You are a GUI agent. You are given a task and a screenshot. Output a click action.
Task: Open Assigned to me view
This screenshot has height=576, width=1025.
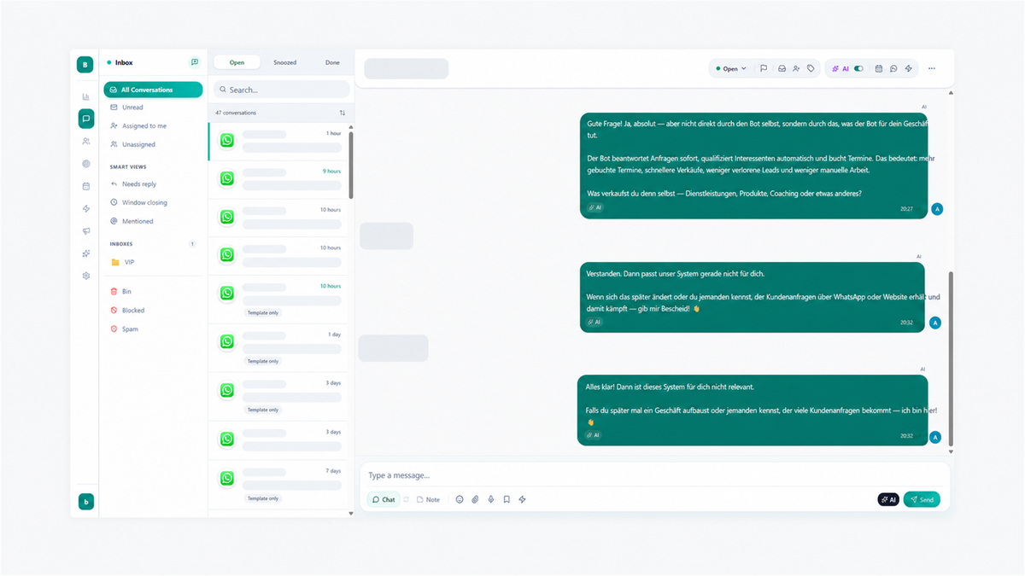coord(153,126)
